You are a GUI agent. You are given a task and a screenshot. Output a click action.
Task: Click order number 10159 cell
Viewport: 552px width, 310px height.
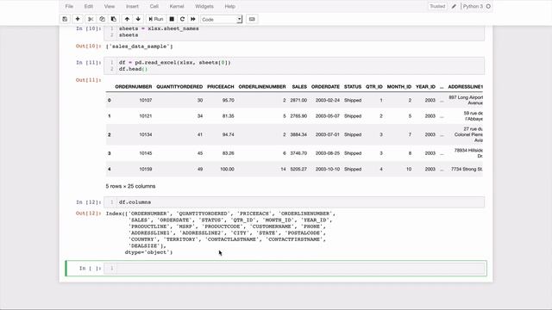coord(146,169)
